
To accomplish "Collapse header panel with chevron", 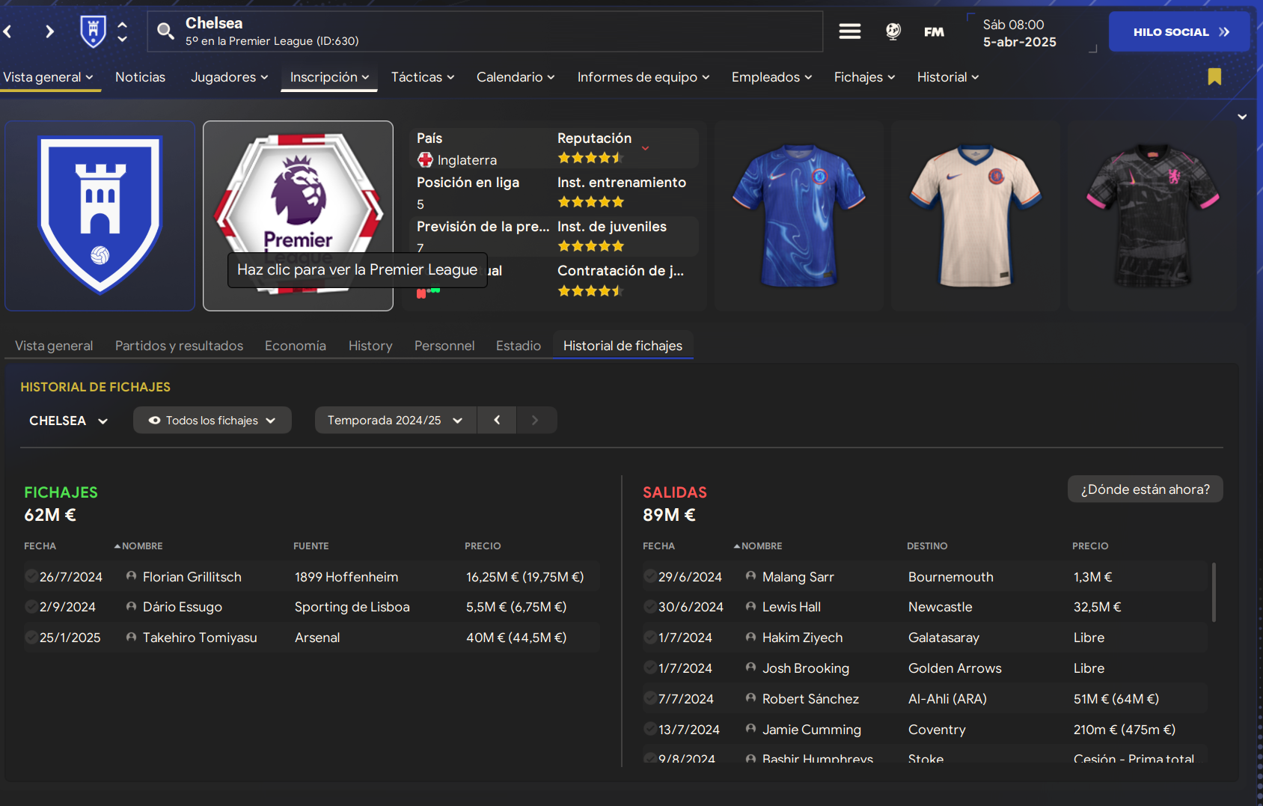I will 1242,117.
